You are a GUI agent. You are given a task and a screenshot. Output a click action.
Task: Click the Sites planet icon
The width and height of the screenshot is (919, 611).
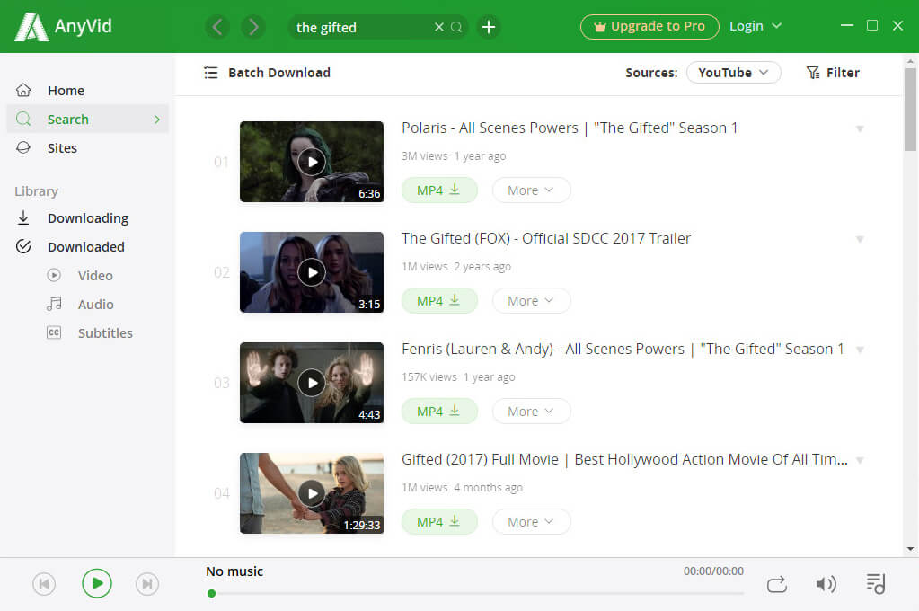(23, 147)
